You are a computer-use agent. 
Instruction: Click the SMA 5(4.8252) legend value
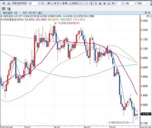(29, 19)
